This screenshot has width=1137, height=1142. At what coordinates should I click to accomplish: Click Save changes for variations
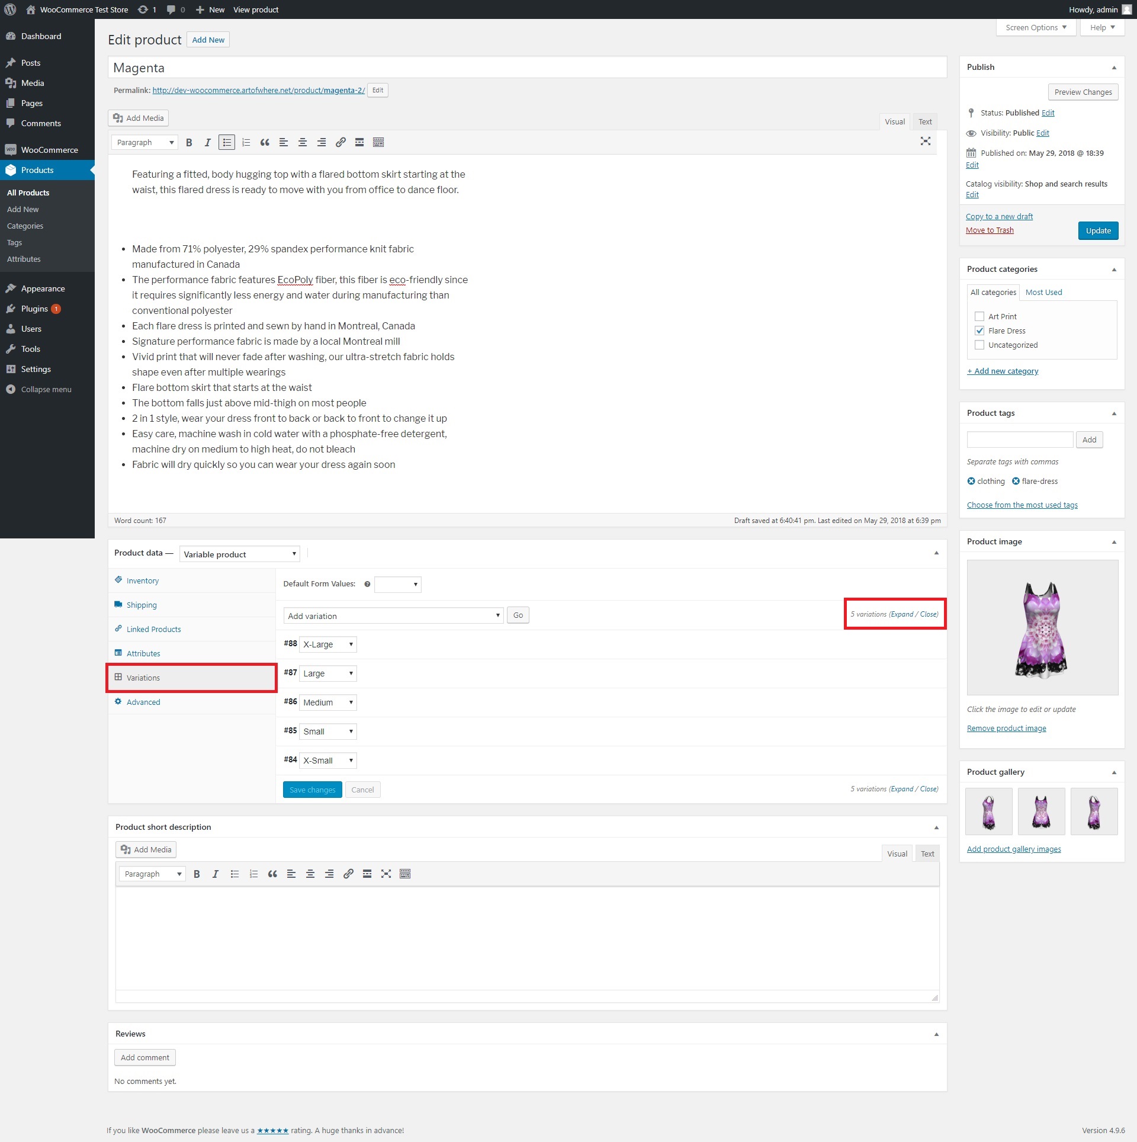pyautogui.click(x=312, y=790)
